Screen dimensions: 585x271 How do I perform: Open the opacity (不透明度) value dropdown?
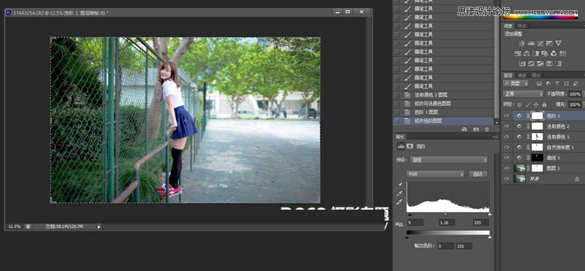(583, 94)
